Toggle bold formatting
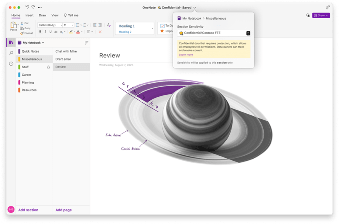Screen dimensions: 339x224 coord(40,32)
